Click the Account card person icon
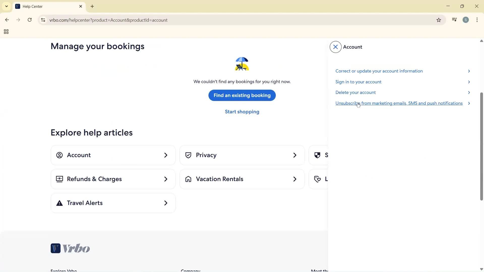The width and height of the screenshot is (484, 272). [x=59, y=155]
